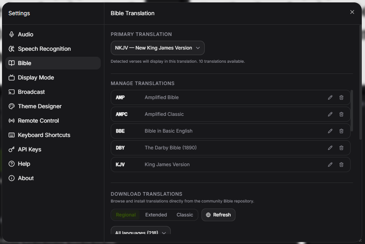Open Speech Recognition settings

coord(53,49)
